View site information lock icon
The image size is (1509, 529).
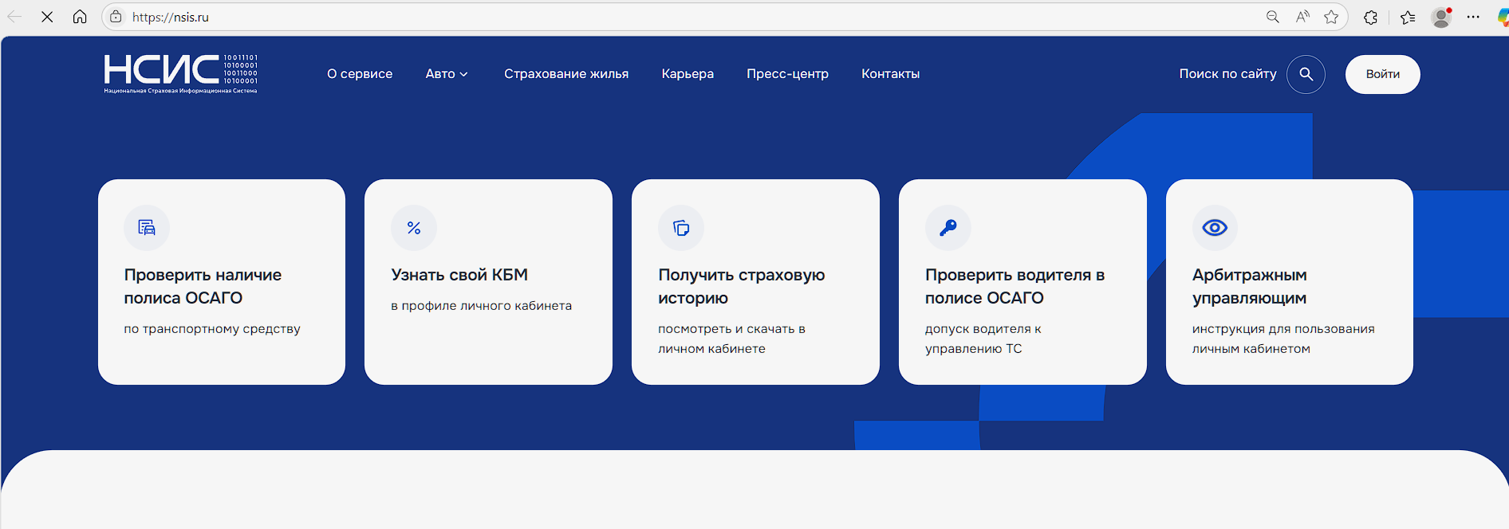116,17
